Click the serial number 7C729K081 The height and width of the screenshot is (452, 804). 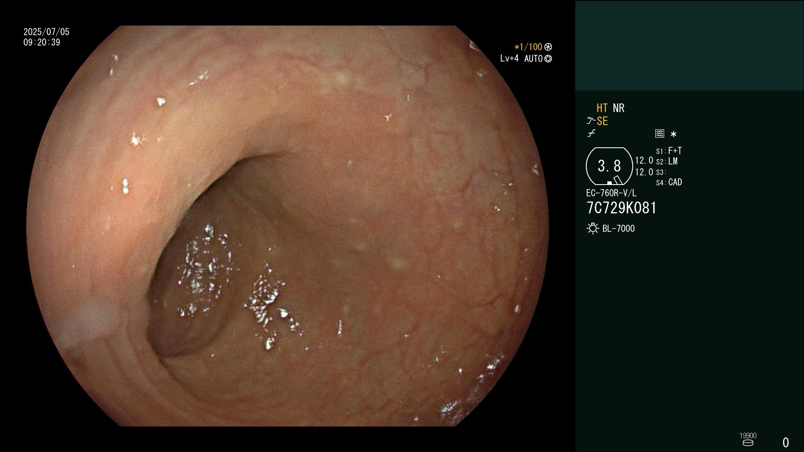(621, 208)
